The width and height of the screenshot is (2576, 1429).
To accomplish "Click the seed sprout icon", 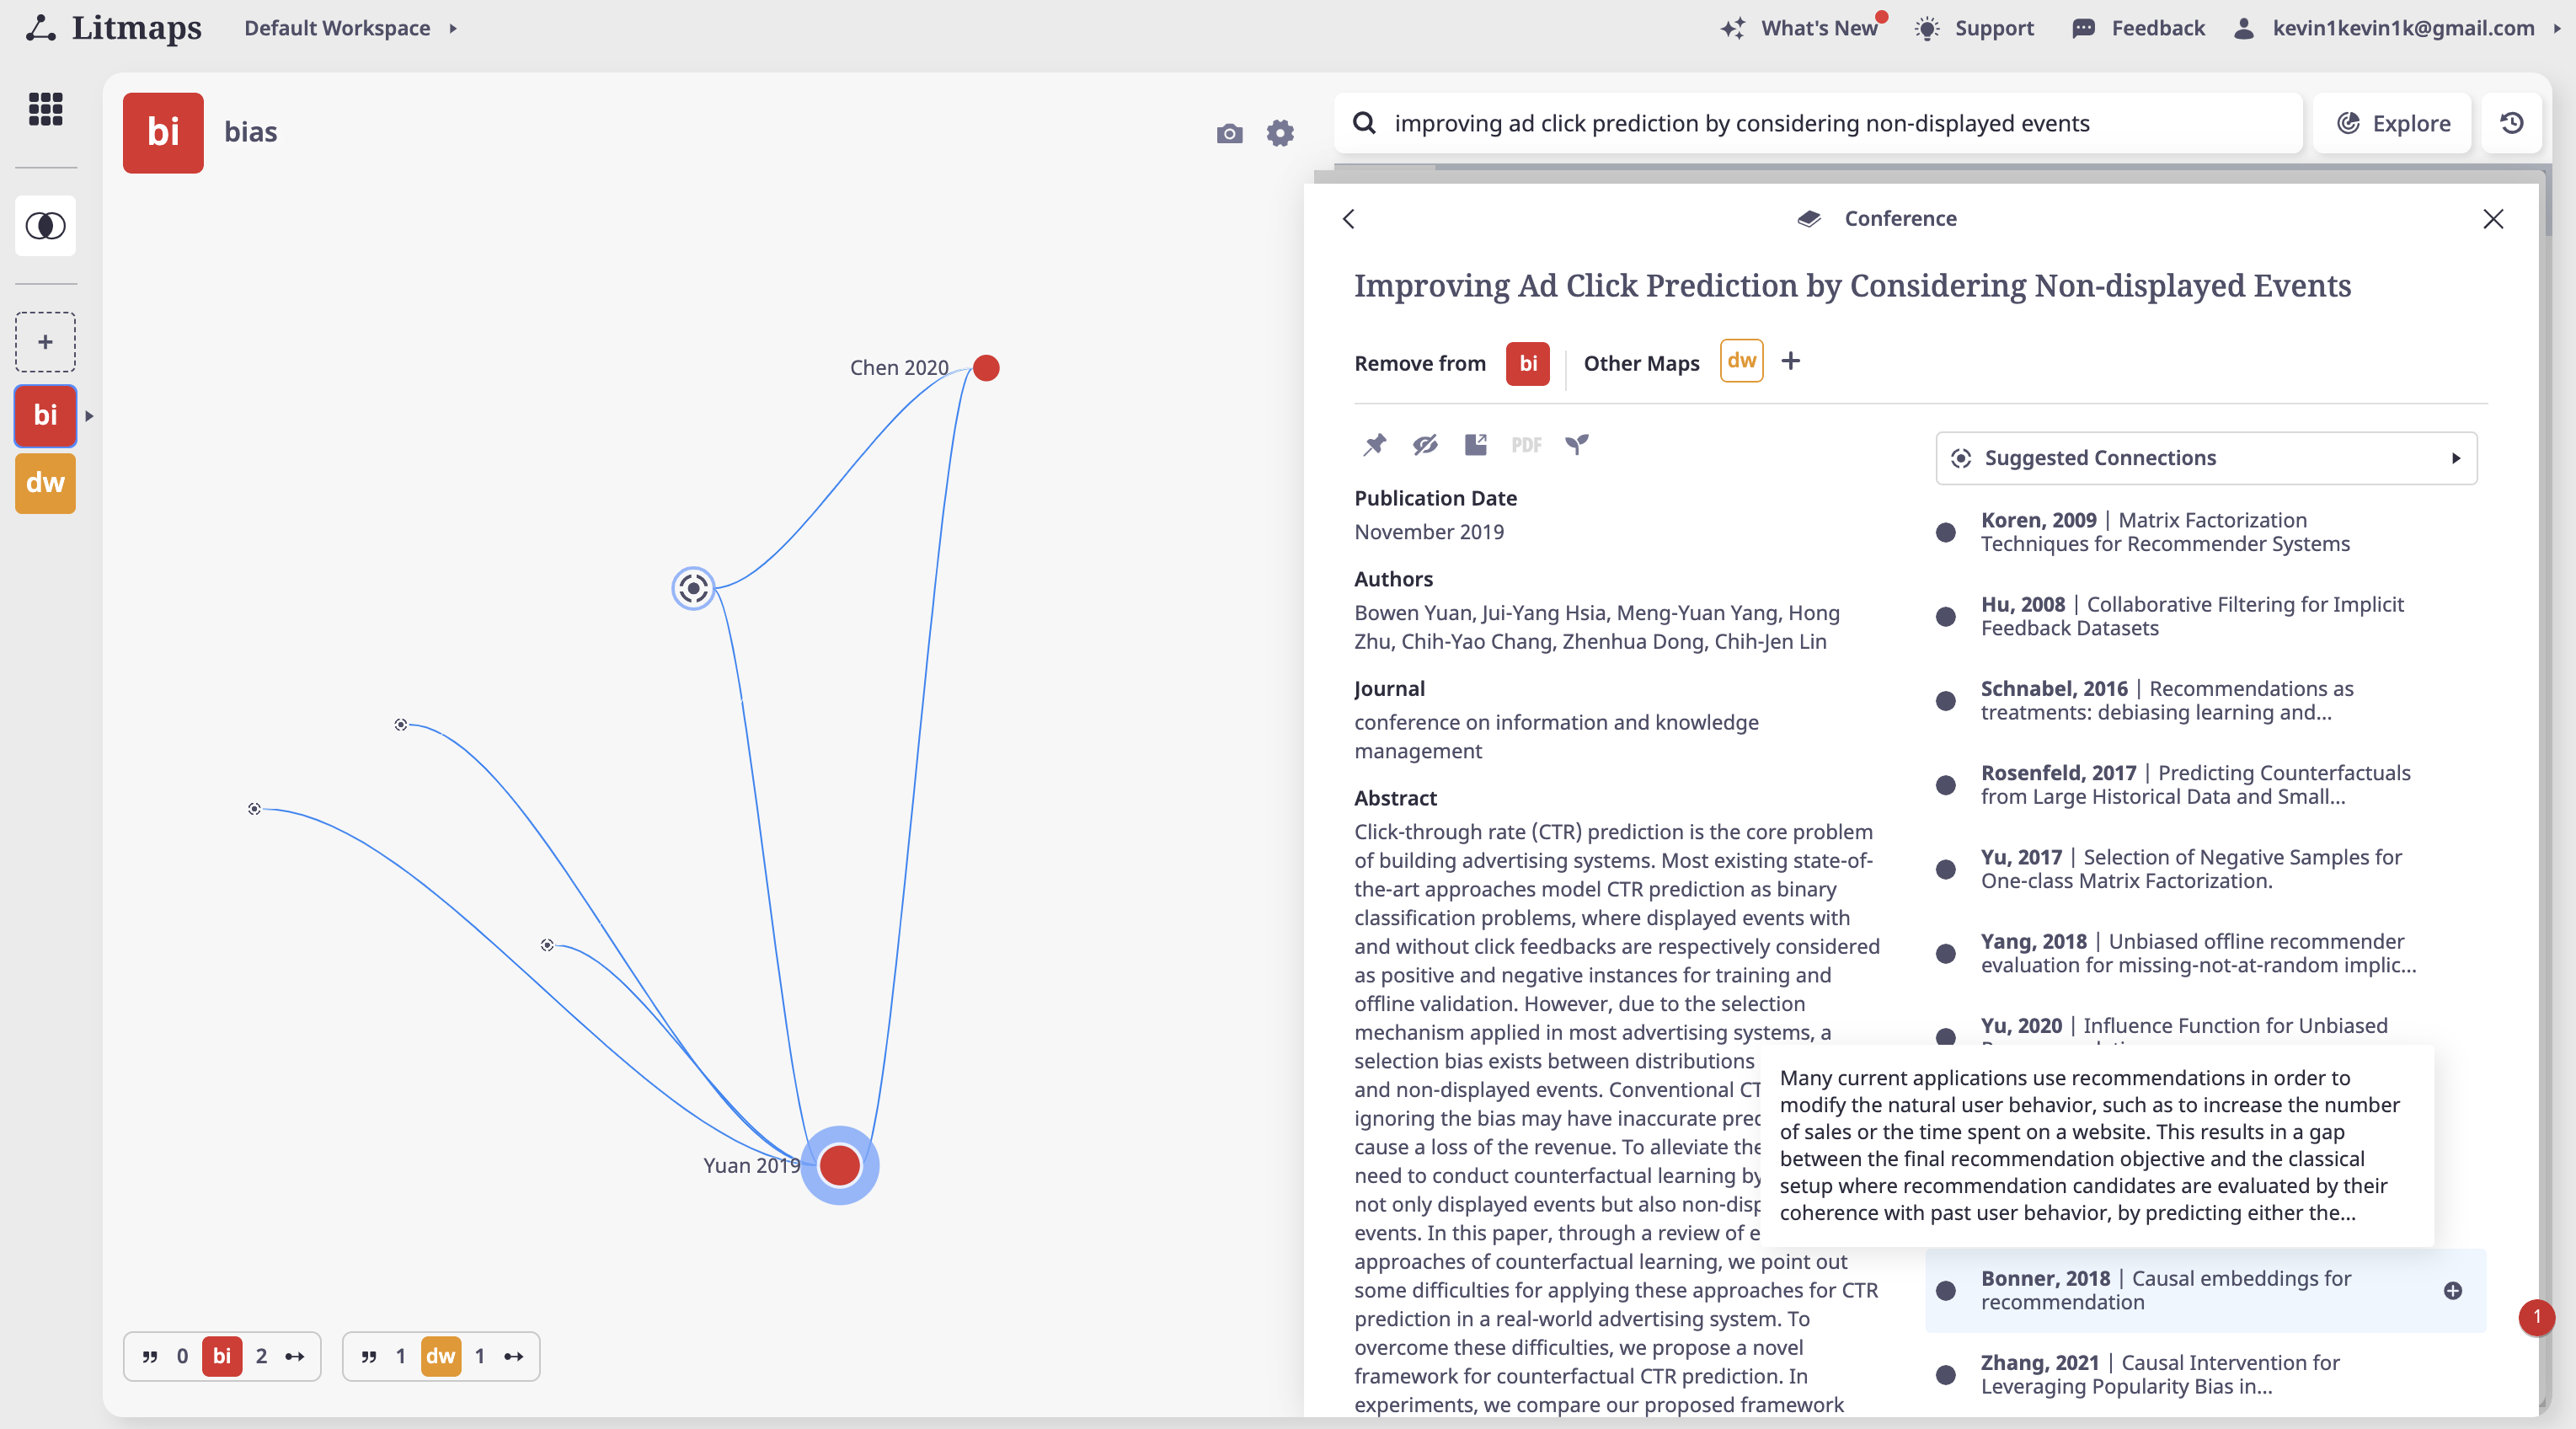I will point(1577,444).
